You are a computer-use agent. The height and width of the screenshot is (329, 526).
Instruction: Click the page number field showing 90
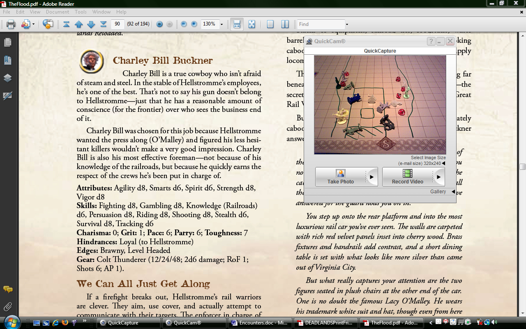[x=118, y=24]
